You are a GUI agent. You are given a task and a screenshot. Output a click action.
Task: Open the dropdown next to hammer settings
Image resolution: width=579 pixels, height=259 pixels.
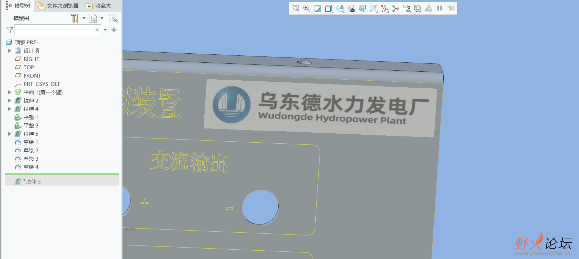pos(84,18)
